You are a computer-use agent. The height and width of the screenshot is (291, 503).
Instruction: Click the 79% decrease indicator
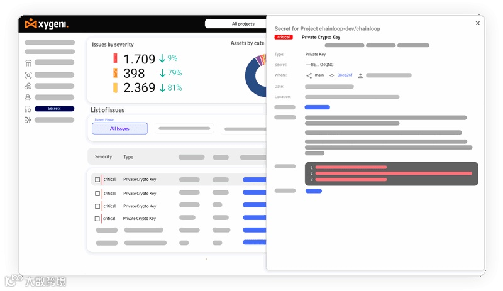(x=170, y=73)
